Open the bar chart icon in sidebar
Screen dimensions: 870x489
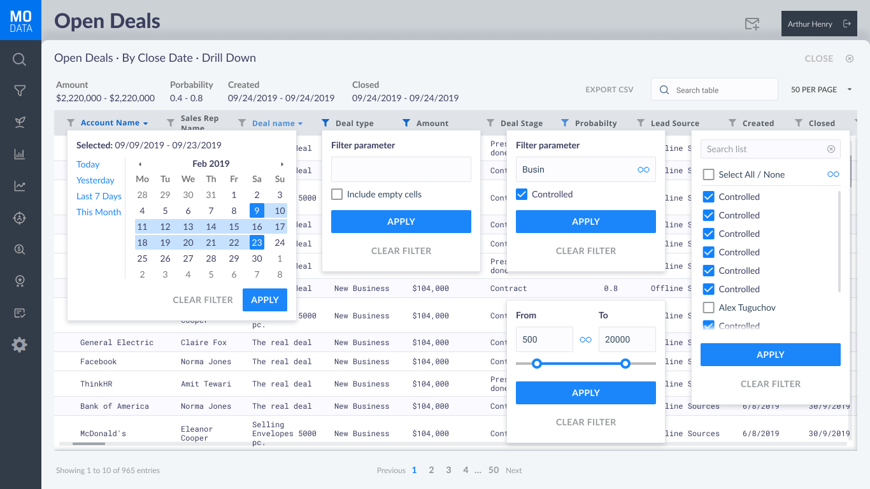[20, 154]
